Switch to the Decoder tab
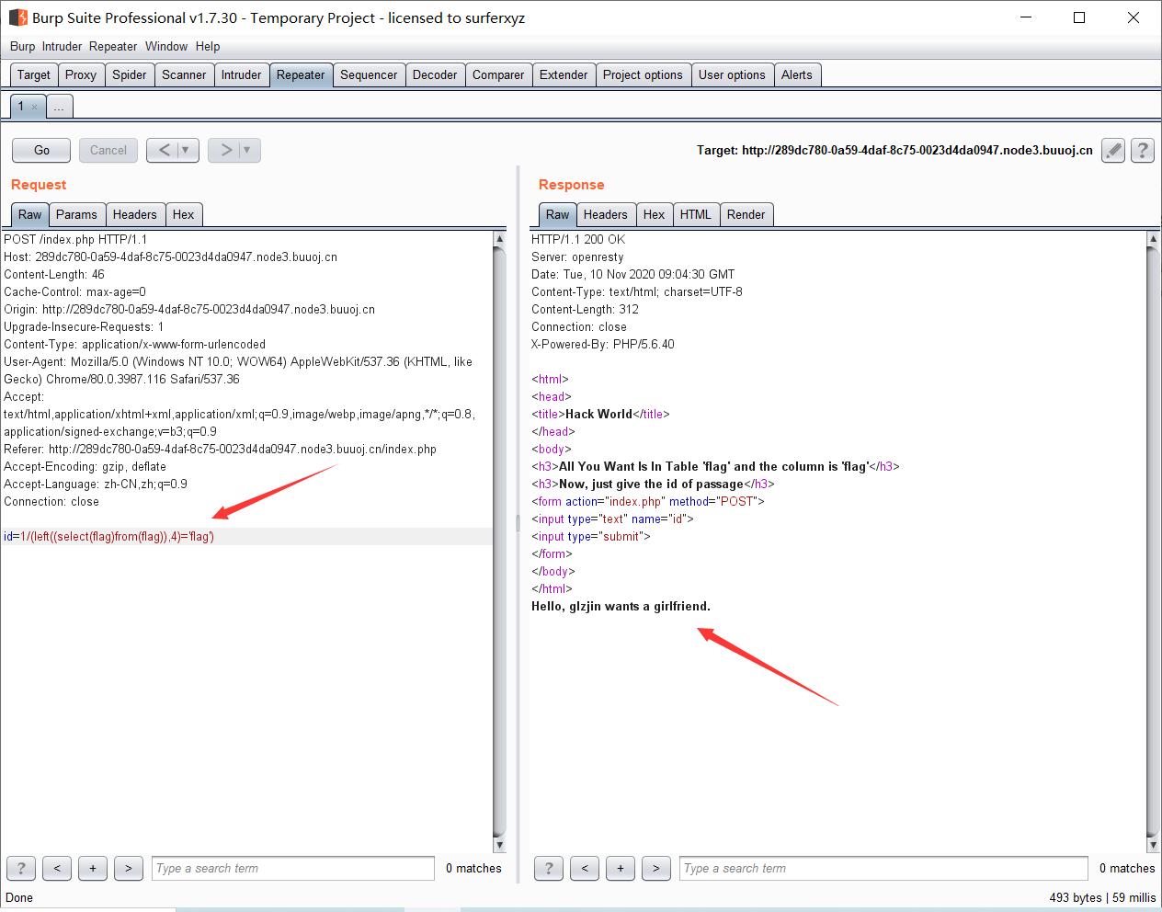The height and width of the screenshot is (912, 1162). (x=435, y=74)
